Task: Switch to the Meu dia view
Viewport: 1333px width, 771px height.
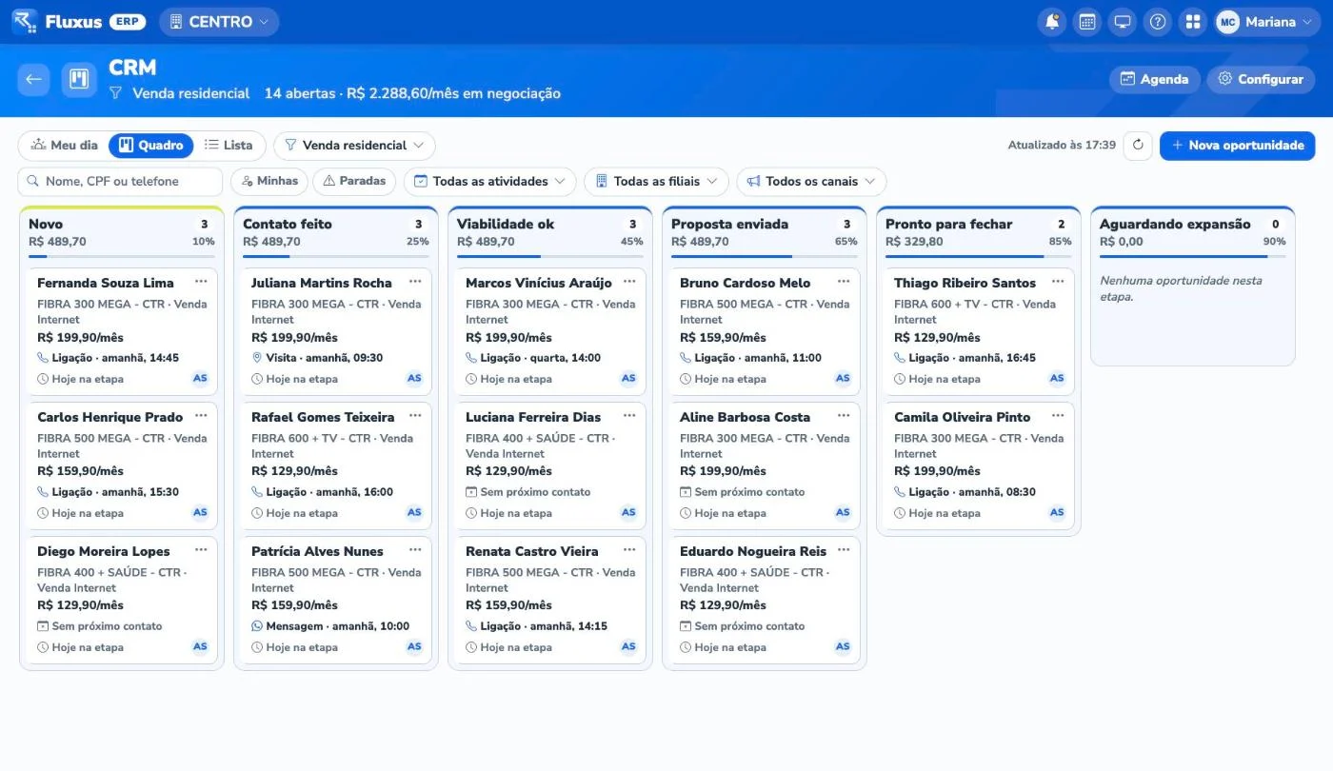Action: tap(65, 146)
